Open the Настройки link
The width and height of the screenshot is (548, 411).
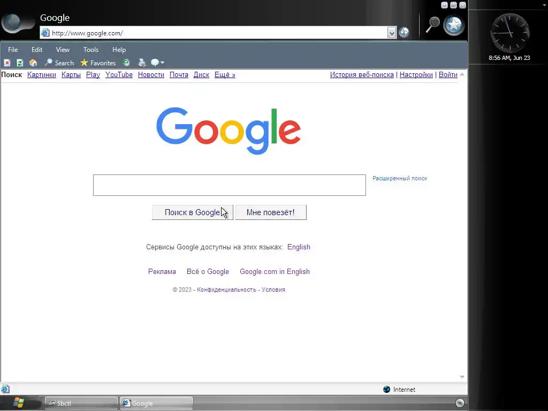[x=416, y=75]
